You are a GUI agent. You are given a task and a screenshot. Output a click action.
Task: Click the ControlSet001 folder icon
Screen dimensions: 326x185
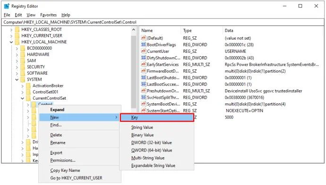[28, 92]
